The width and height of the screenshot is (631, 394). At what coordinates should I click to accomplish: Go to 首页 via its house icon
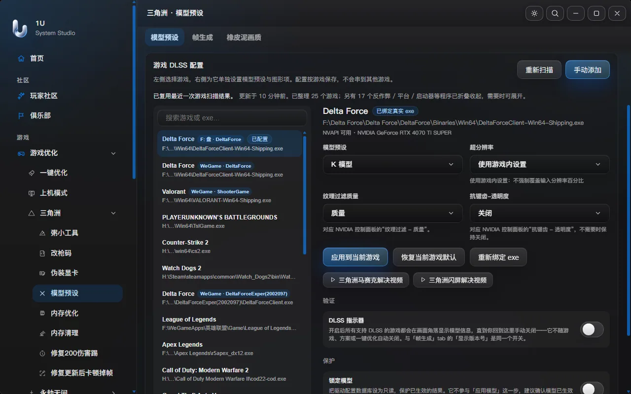pyautogui.click(x=21, y=58)
